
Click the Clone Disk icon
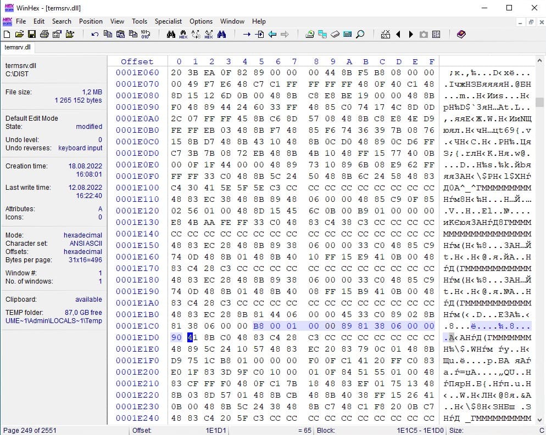tap(322, 34)
